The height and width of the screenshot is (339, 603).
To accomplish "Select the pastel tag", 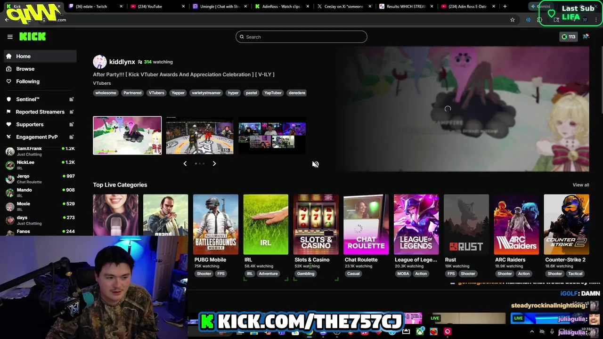I will coord(252,93).
